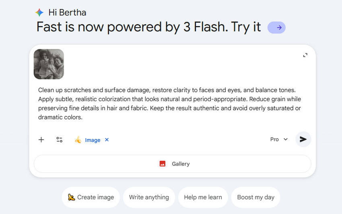Click the Gemini sparkle logo icon

tap(39, 12)
